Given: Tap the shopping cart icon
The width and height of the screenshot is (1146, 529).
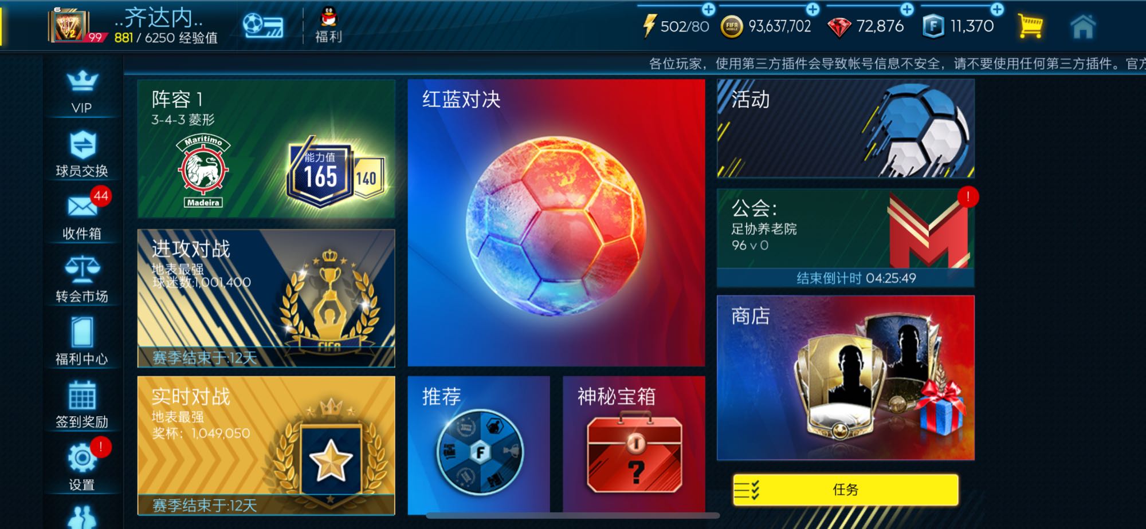Looking at the screenshot, I should click(1030, 26).
